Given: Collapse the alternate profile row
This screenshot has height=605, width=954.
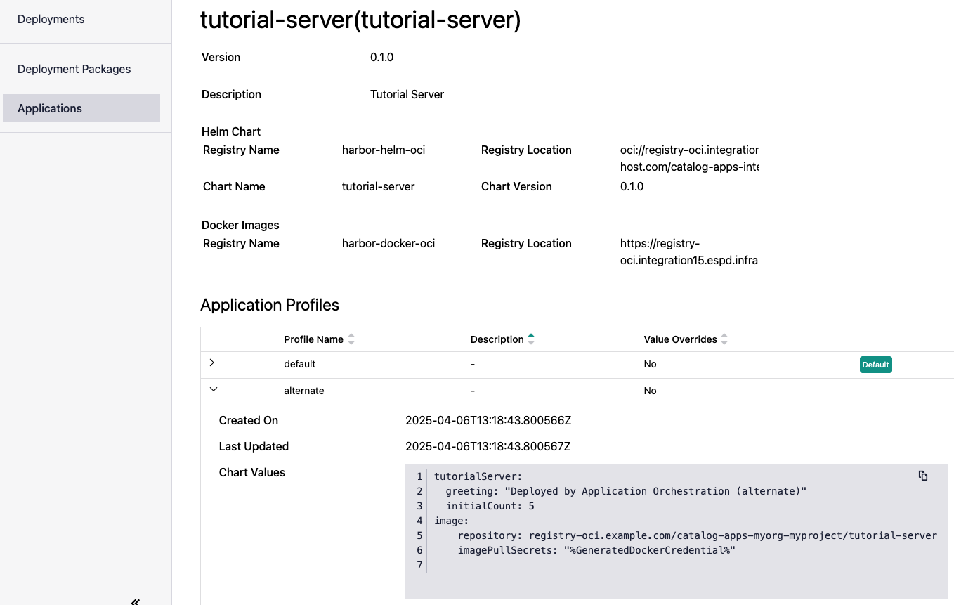Looking at the screenshot, I should click(x=214, y=389).
